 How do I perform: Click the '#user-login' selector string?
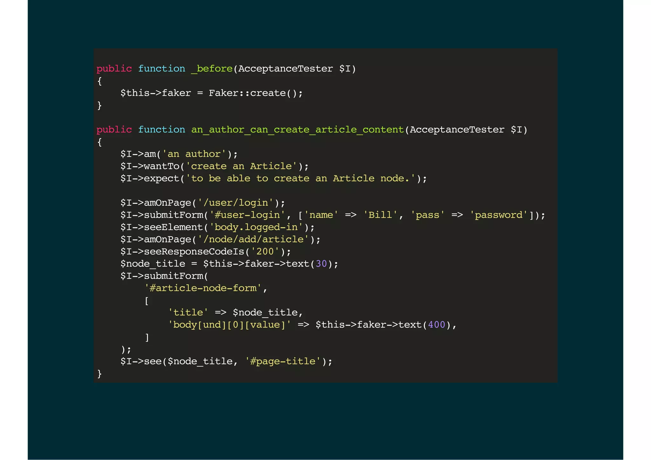(247, 215)
